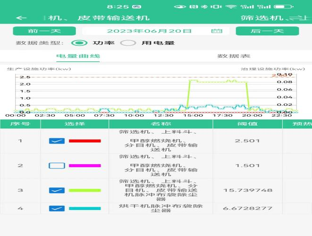312x236 pixels.
Task: Click the date field 2023年06月20日
Action: [149, 31]
